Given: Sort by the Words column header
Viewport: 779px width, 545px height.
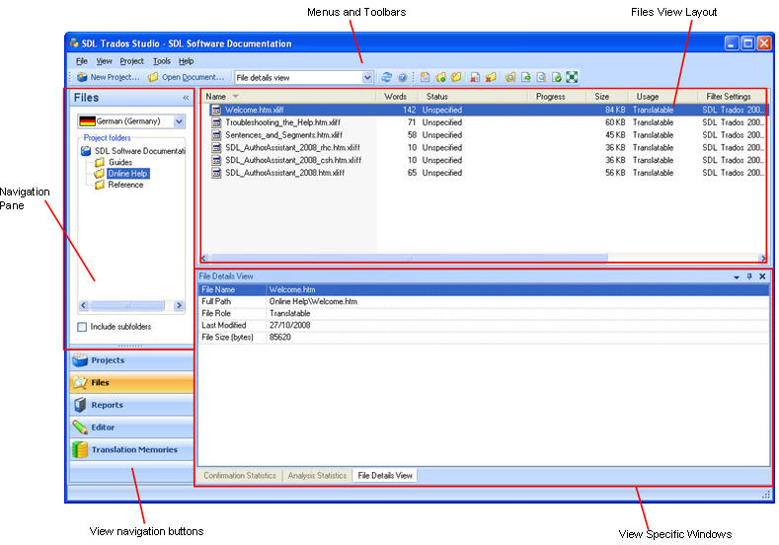Looking at the screenshot, I should coord(397,97).
